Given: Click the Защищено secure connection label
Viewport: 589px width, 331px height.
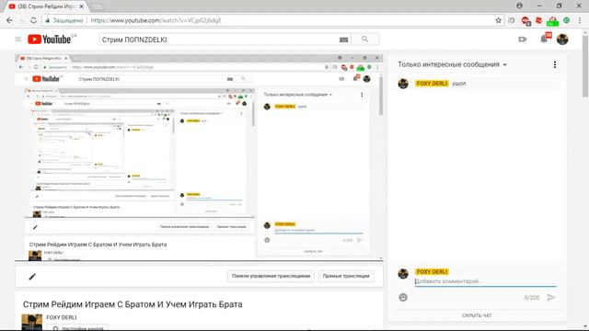Looking at the screenshot, I should pyautogui.click(x=67, y=20).
